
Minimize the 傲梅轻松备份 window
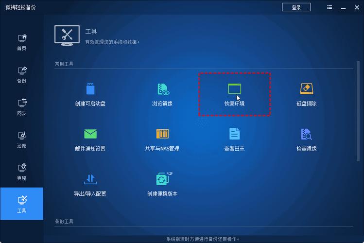click(x=343, y=7)
